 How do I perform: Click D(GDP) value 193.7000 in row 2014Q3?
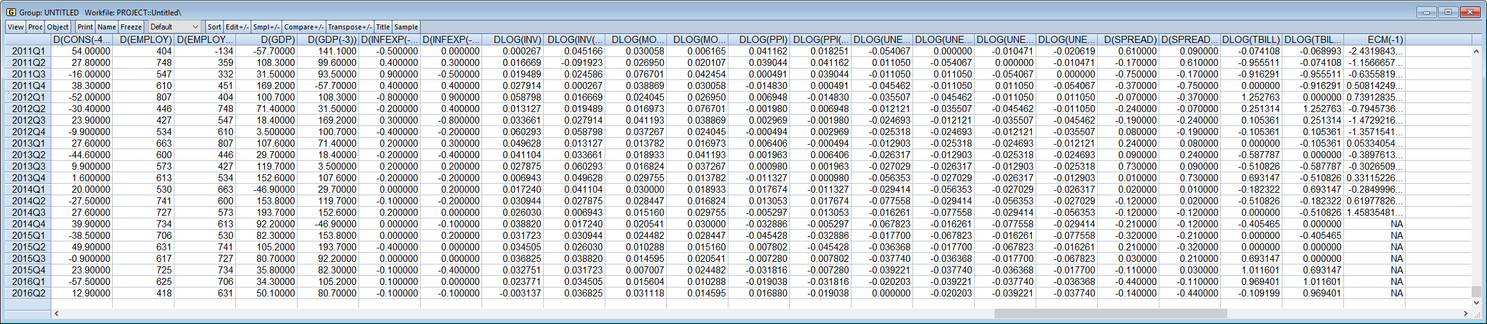click(267, 213)
